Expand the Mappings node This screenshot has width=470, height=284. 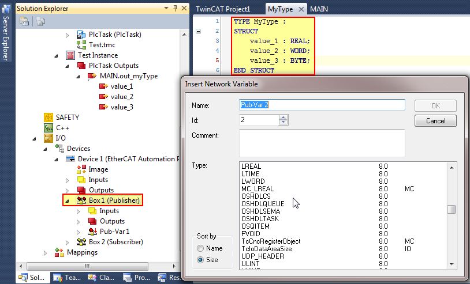[x=45, y=253]
